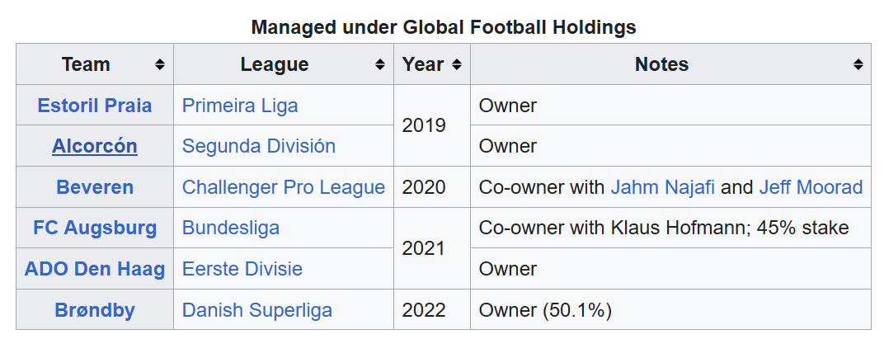Visit the ADO Den Haag link

(x=95, y=269)
